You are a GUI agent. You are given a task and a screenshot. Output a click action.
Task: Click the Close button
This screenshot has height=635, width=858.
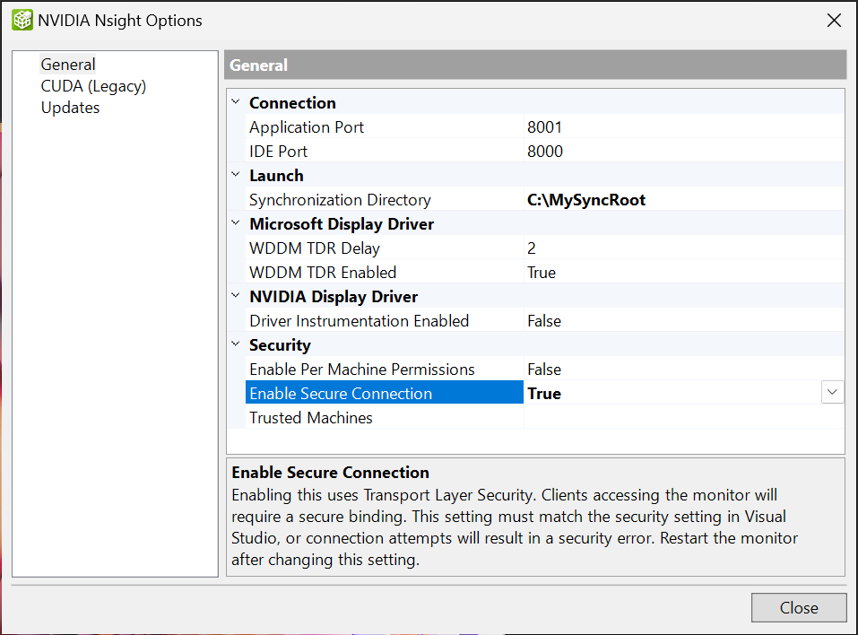[798, 607]
